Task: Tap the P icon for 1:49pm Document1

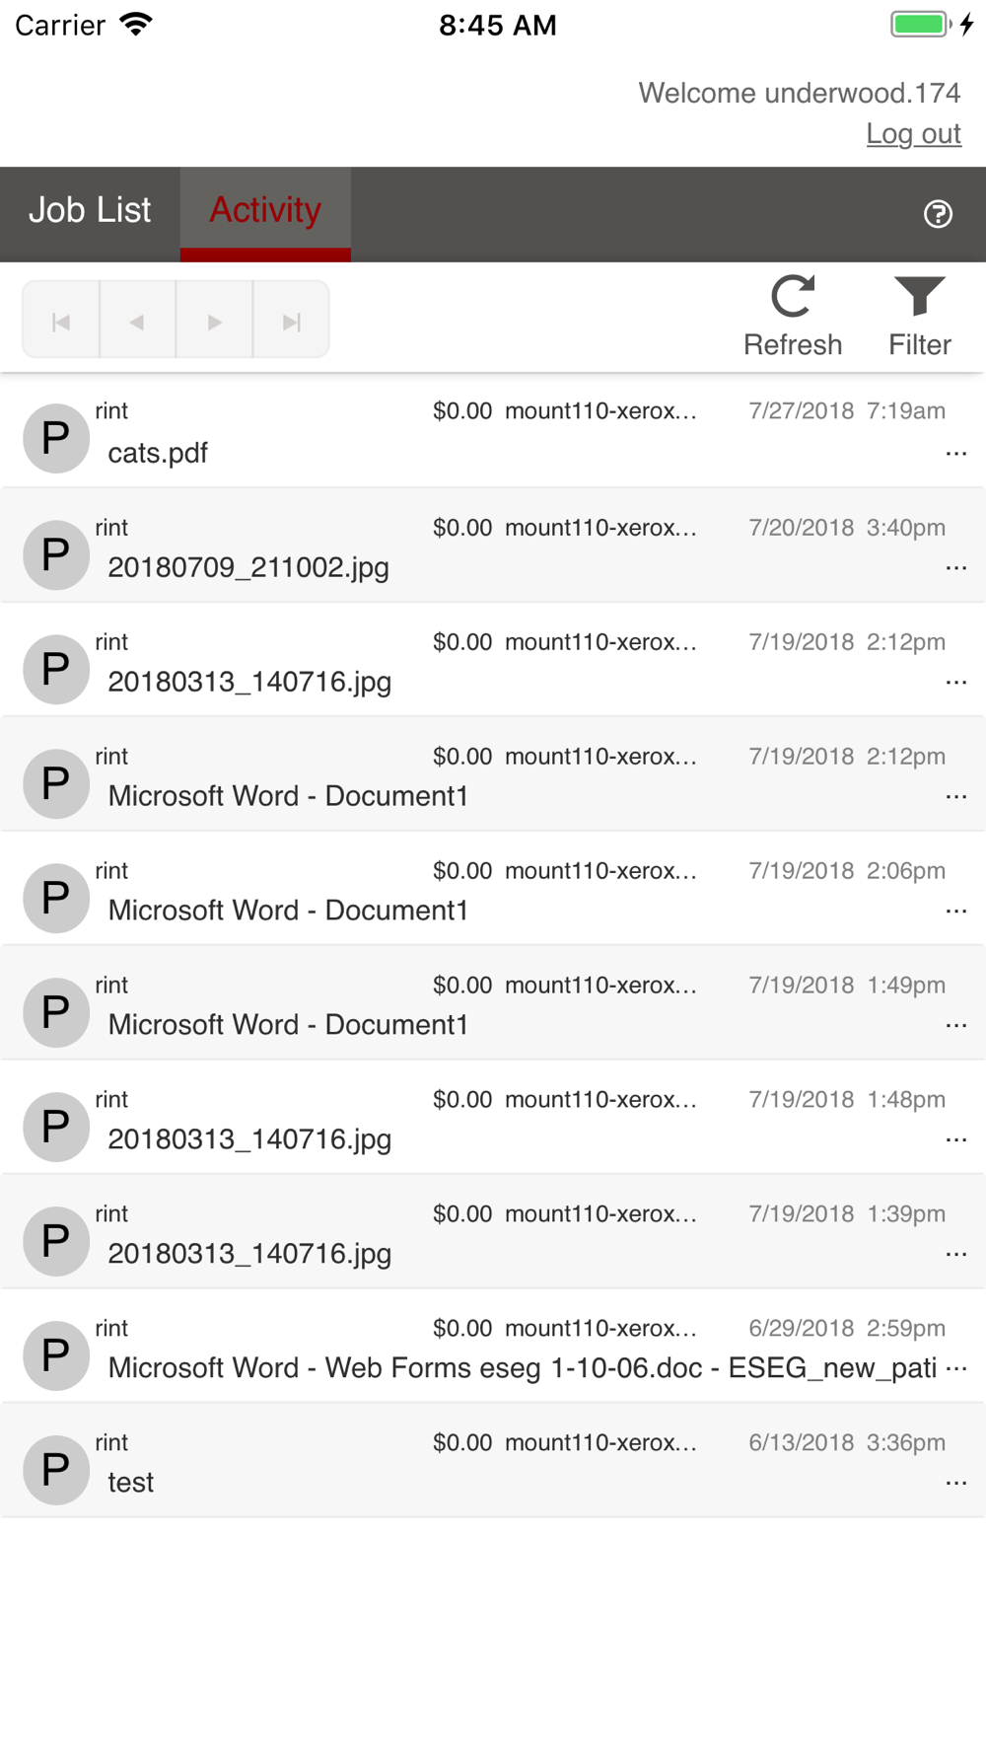Action: pyautogui.click(x=56, y=1011)
